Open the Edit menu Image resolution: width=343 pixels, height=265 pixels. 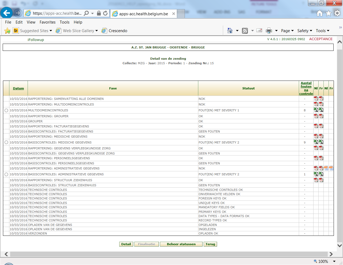tap(19, 22)
